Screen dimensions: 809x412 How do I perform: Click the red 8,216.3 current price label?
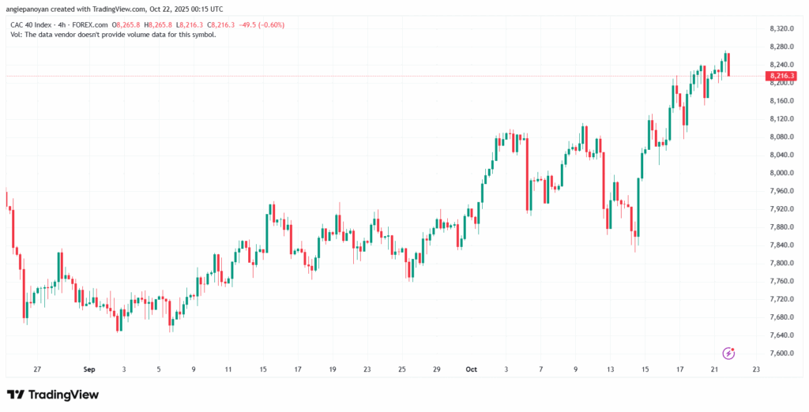point(781,76)
